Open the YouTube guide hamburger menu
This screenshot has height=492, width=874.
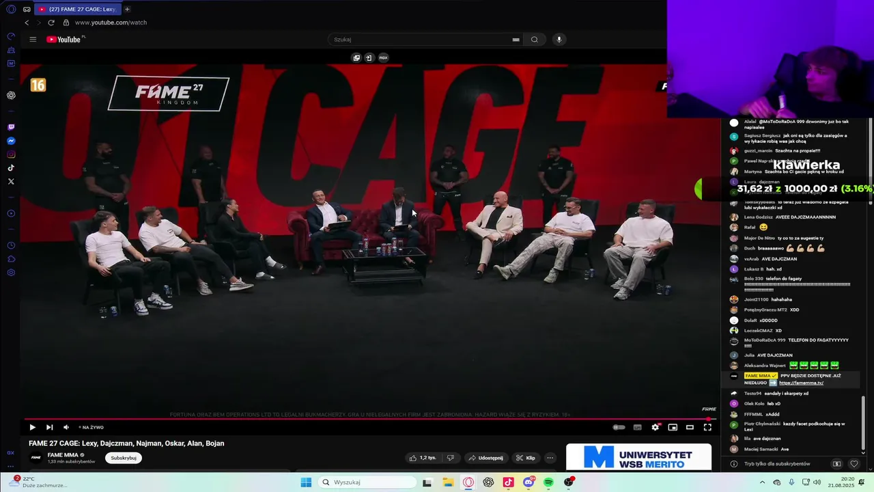click(33, 40)
